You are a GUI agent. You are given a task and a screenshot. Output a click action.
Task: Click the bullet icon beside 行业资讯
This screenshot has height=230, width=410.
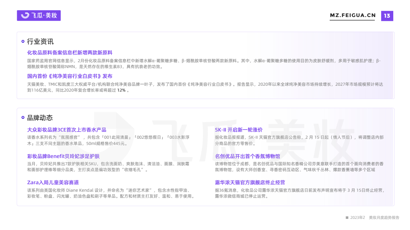click(23, 42)
